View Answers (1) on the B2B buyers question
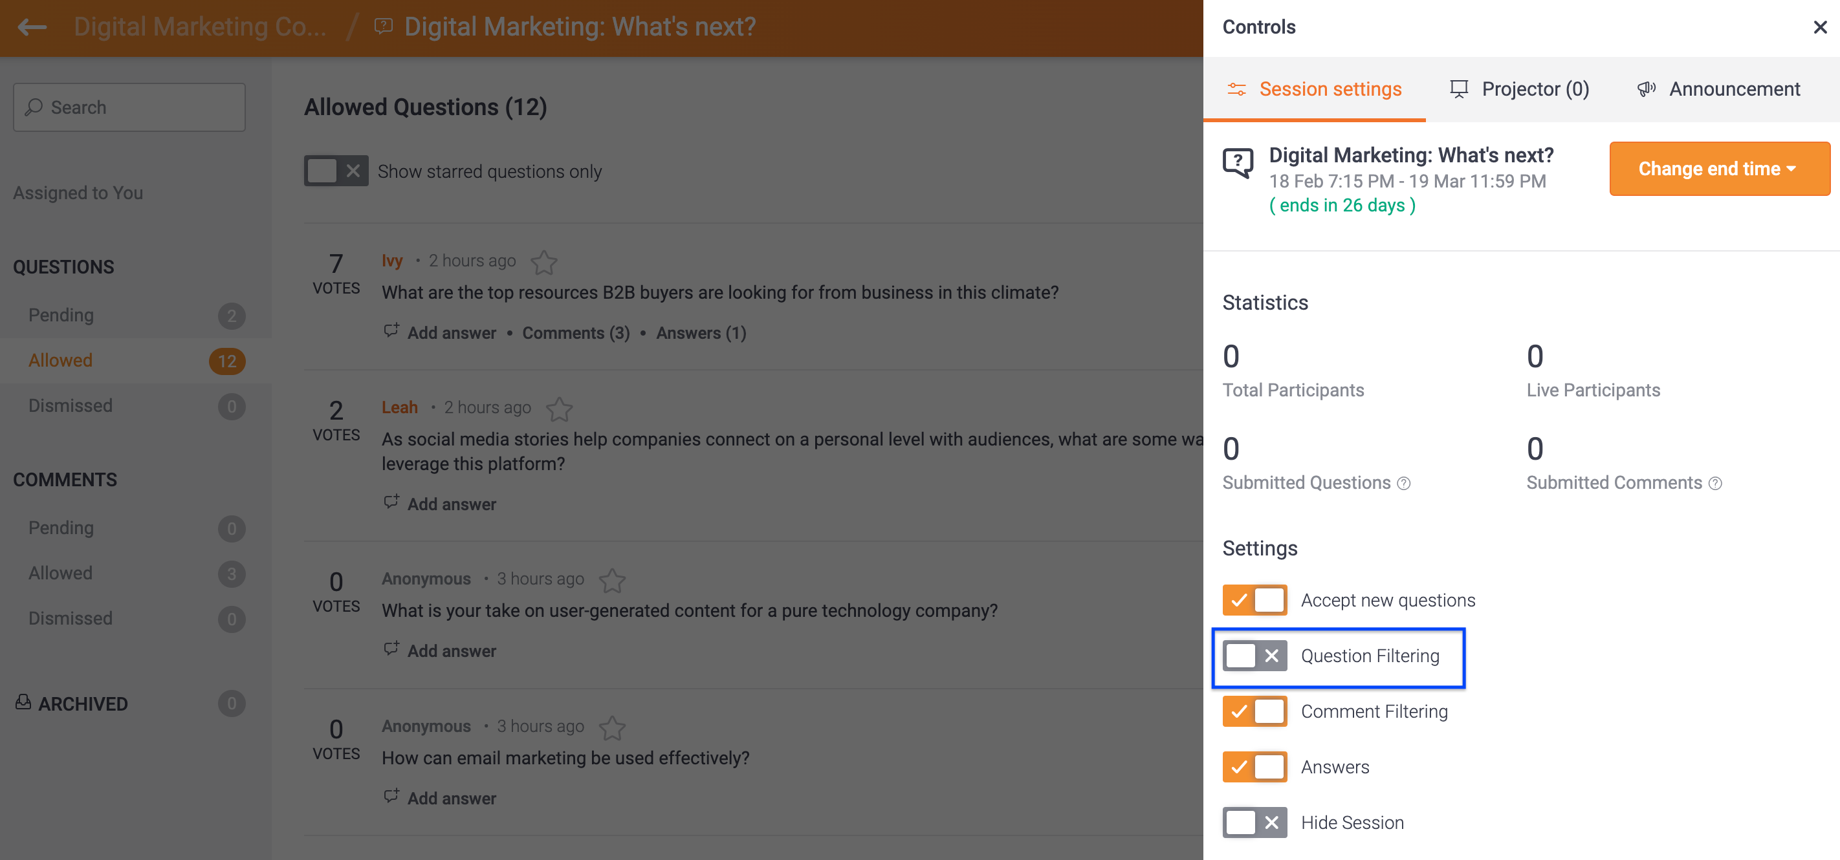Viewport: 1840px width, 860px height. pos(700,332)
